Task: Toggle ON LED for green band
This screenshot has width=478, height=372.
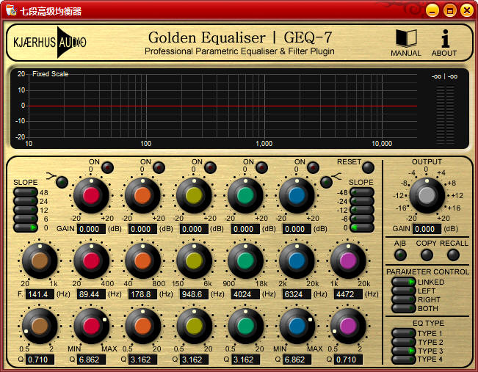Action: [261, 167]
